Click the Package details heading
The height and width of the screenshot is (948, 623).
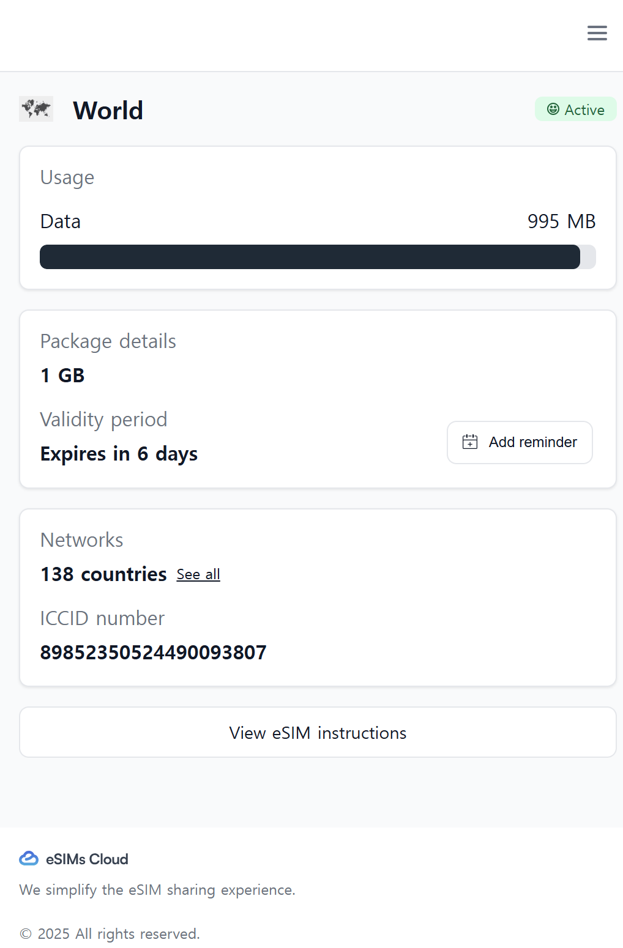108,341
